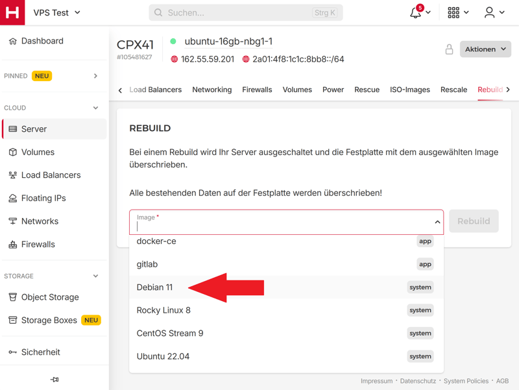Collapse the sidebar using the bottom icon
Viewport: 519px width, 390px height.
[54, 379]
